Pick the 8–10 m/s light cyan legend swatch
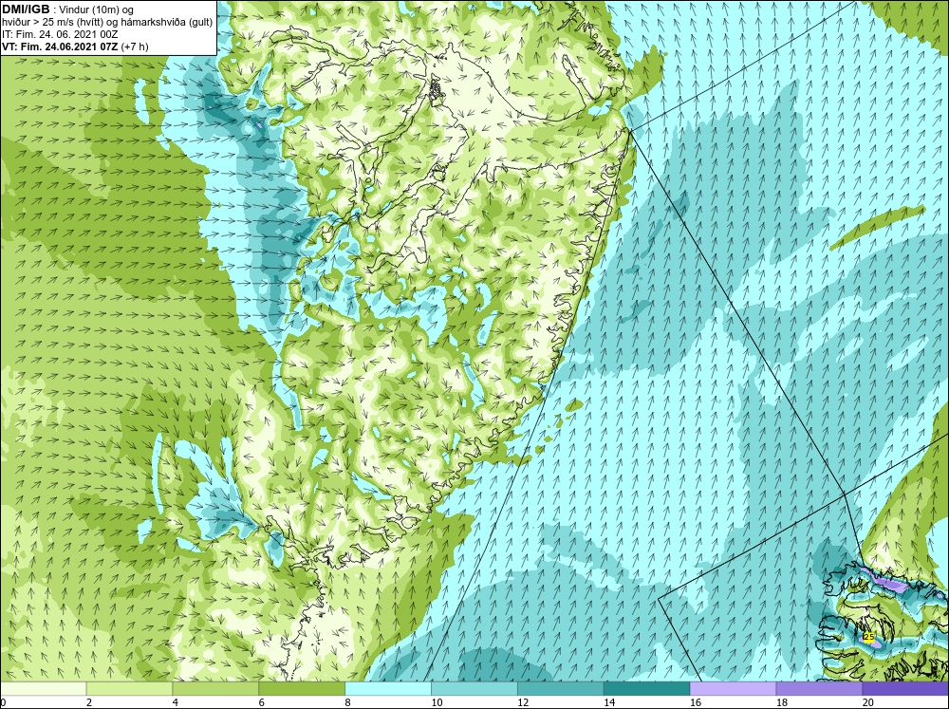 point(388,689)
